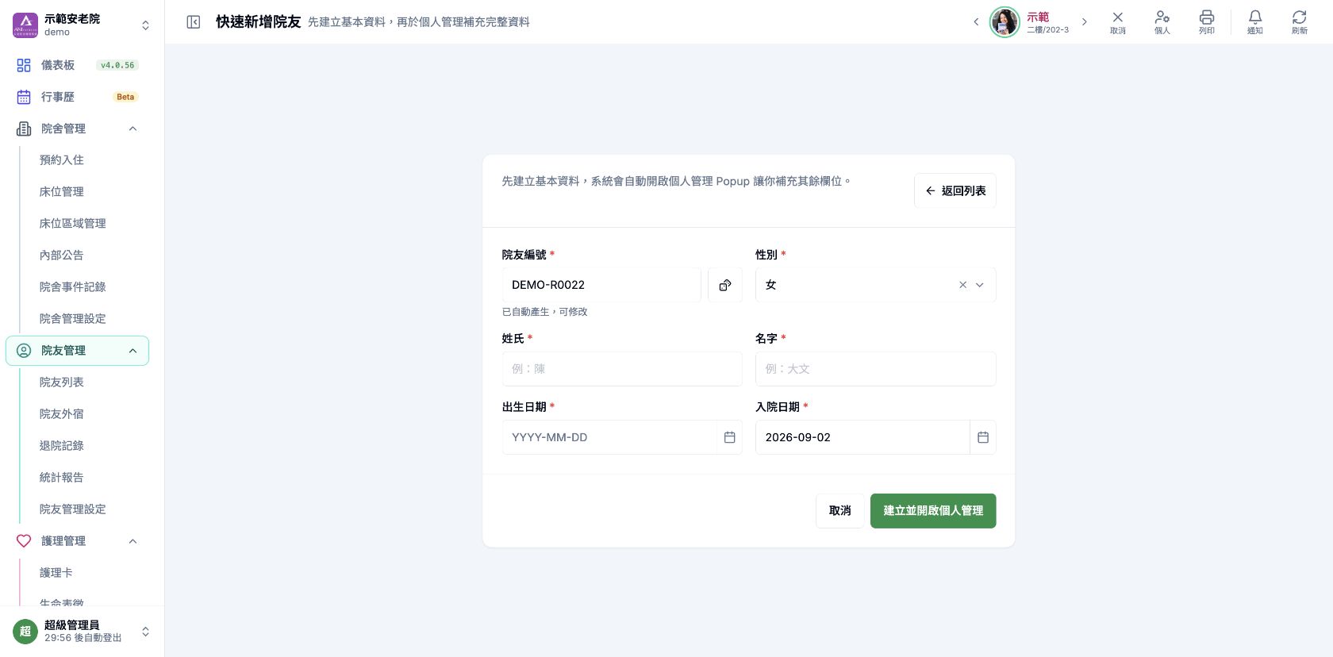Click the 取消 button in the form
This screenshot has width=1333, height=657.
(840, 511)
